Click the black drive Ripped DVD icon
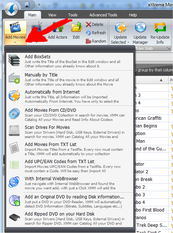 click(15, 218)
